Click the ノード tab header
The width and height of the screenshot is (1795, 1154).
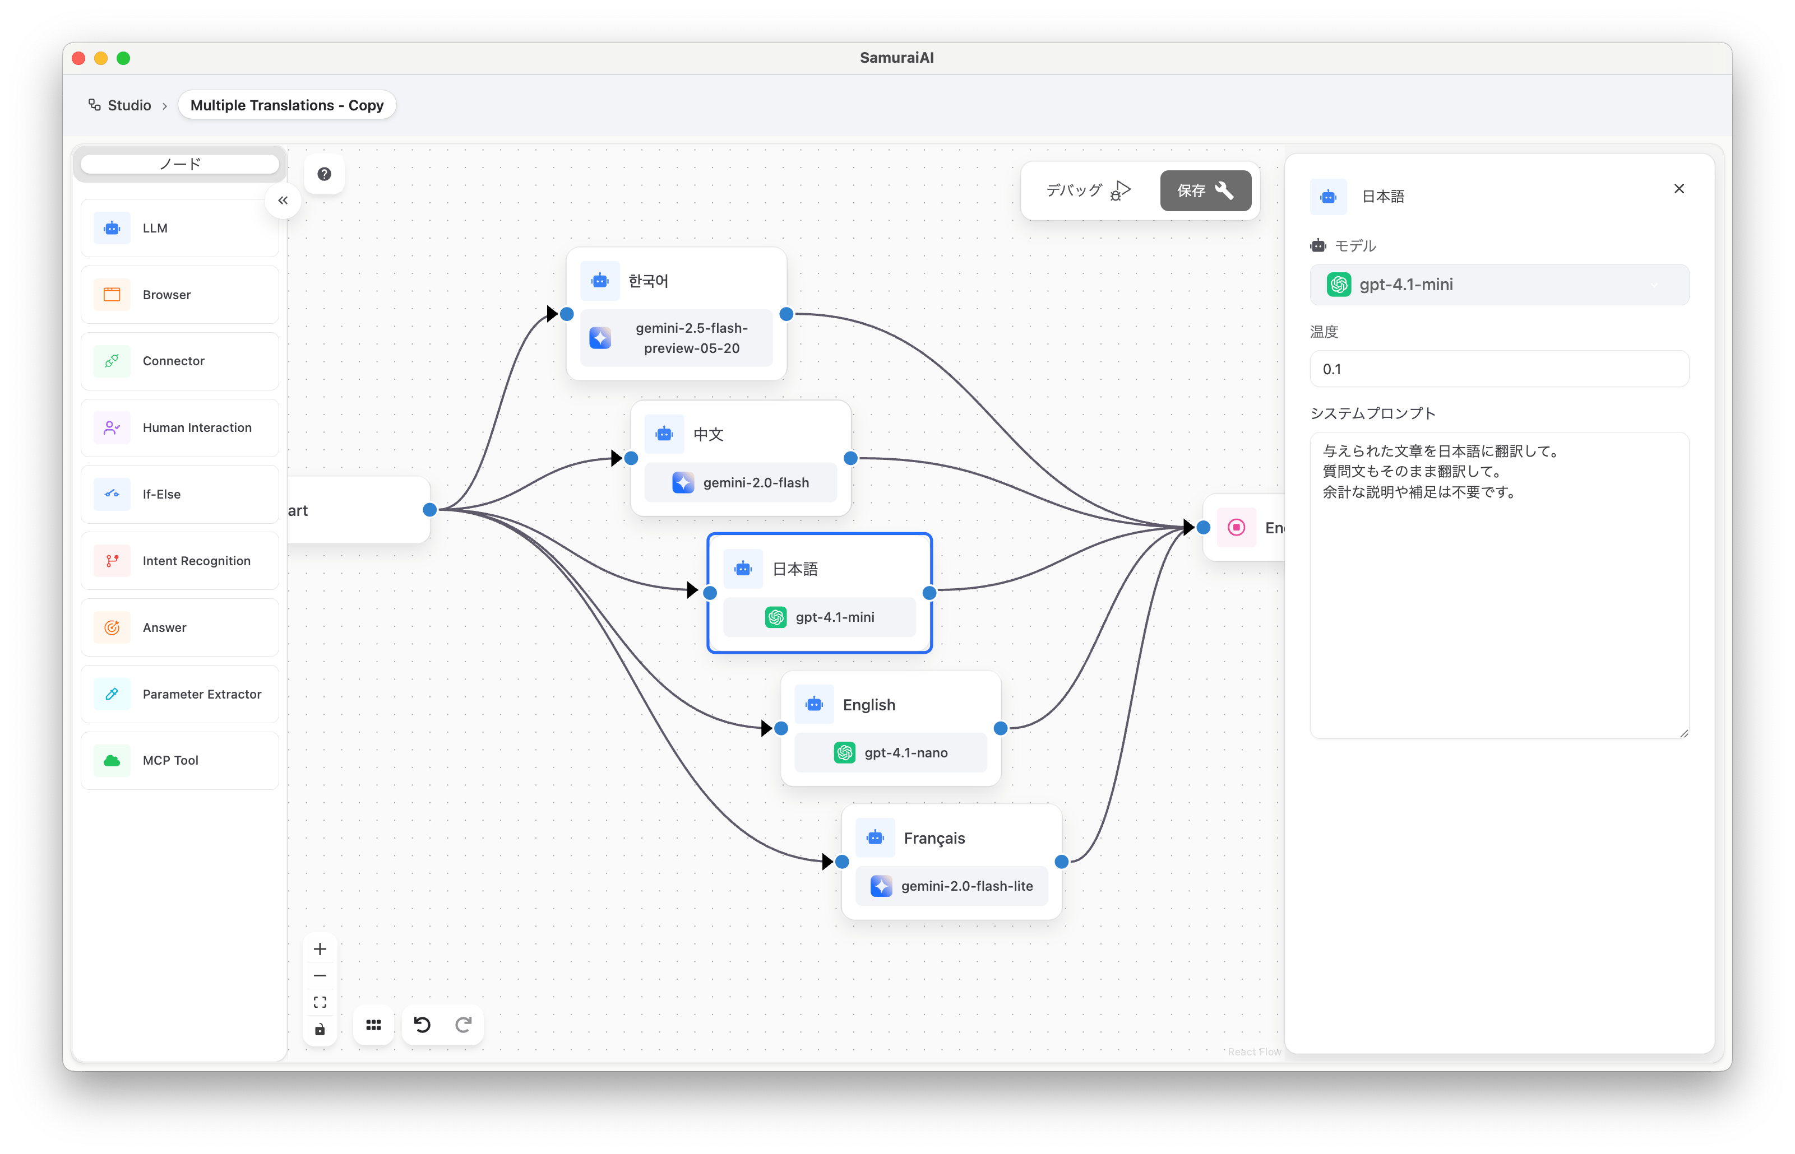[x=180, y=164]
